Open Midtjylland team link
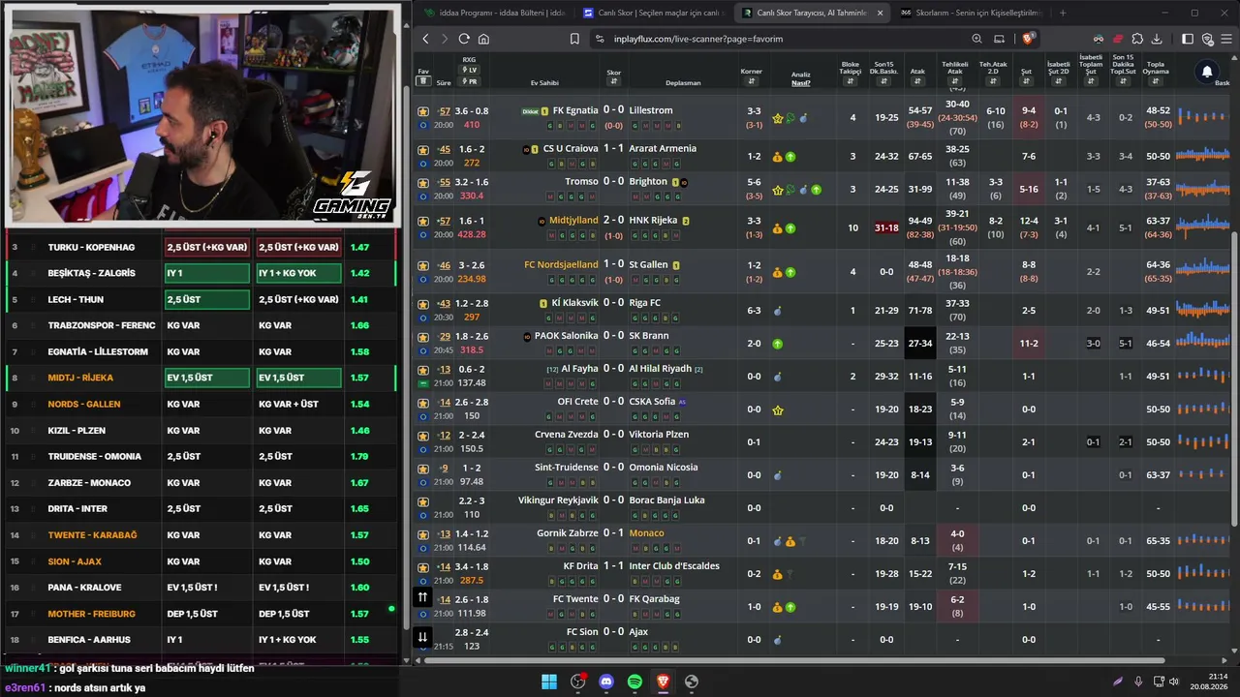1240x697 pixels. point(573,221)
